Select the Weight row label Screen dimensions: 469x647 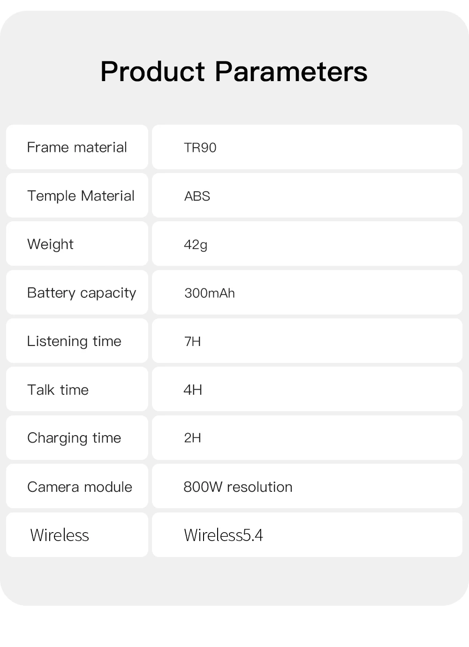(x=50, y=244)
